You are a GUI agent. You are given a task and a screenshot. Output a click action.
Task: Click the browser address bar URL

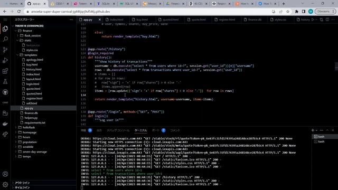(x=70, y=12)
